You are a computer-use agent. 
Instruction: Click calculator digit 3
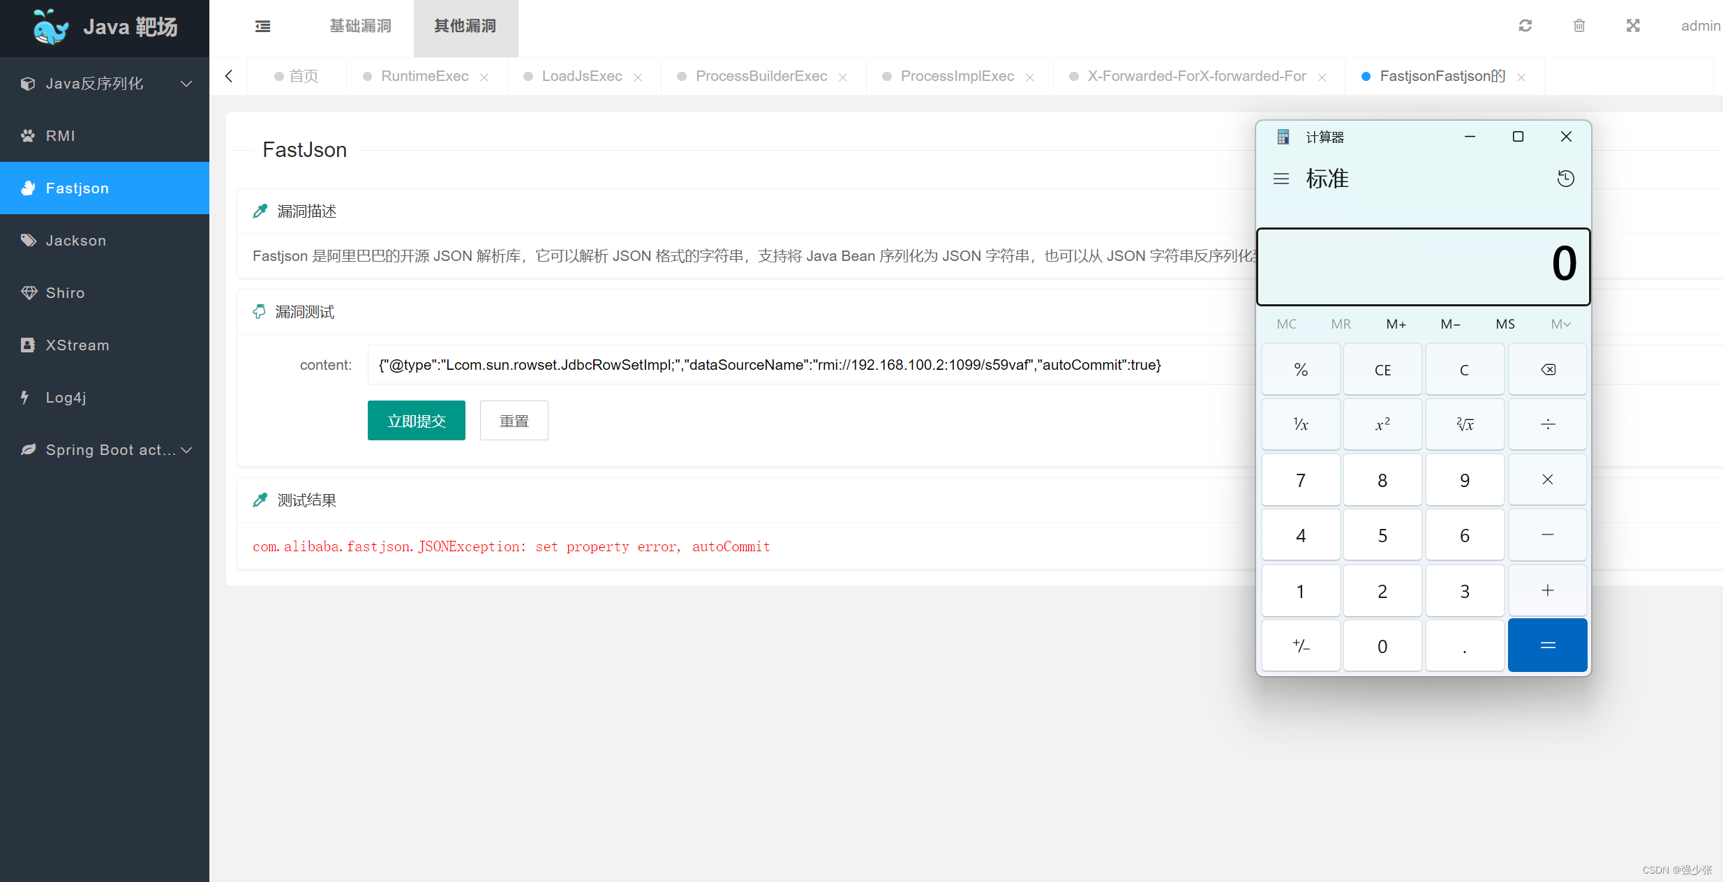click(1465, 590)
